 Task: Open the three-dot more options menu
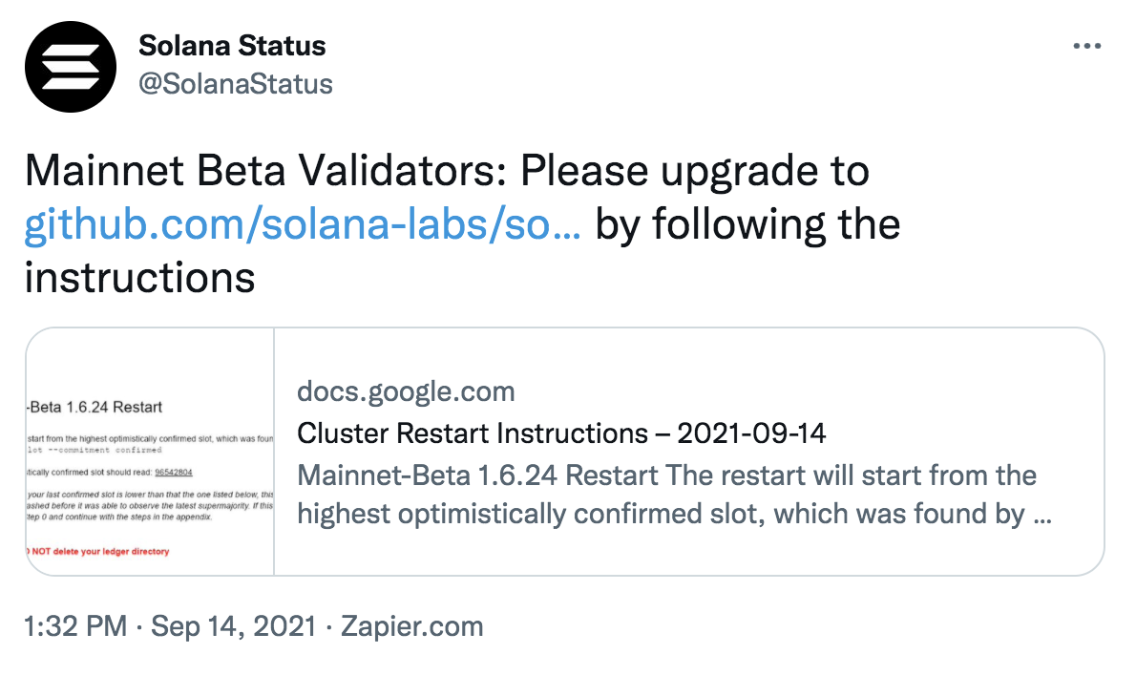1086,47
